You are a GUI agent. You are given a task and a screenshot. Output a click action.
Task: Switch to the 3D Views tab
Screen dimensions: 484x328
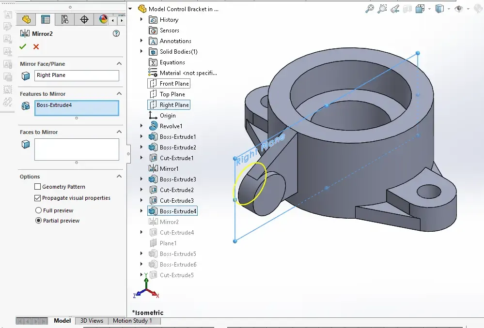(x=92, y=321)
